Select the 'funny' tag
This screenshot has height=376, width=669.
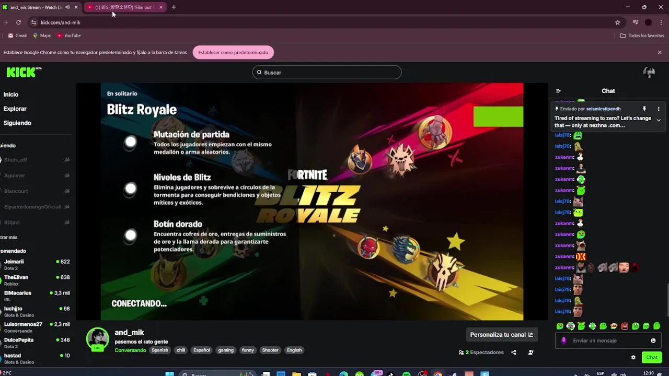click(x=248, y=350)
